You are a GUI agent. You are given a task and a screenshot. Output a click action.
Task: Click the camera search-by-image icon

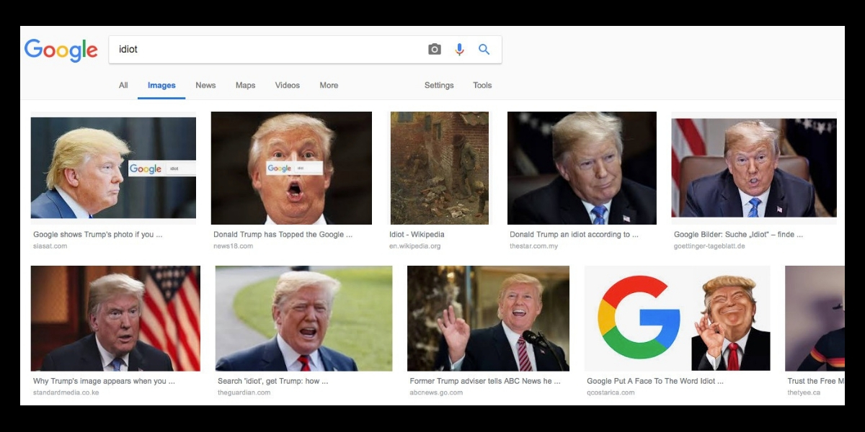click(x=434, y=49)
